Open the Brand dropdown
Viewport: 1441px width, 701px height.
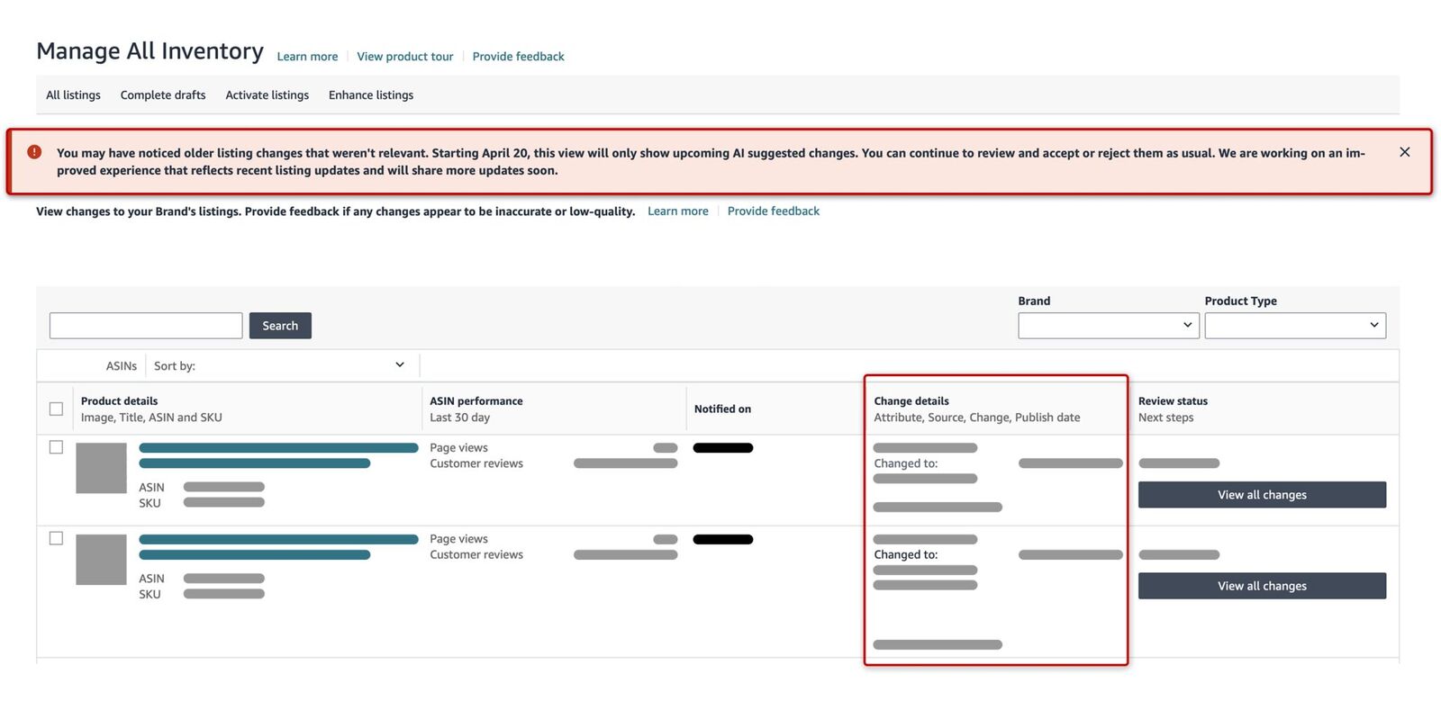tap(1108, 325)
